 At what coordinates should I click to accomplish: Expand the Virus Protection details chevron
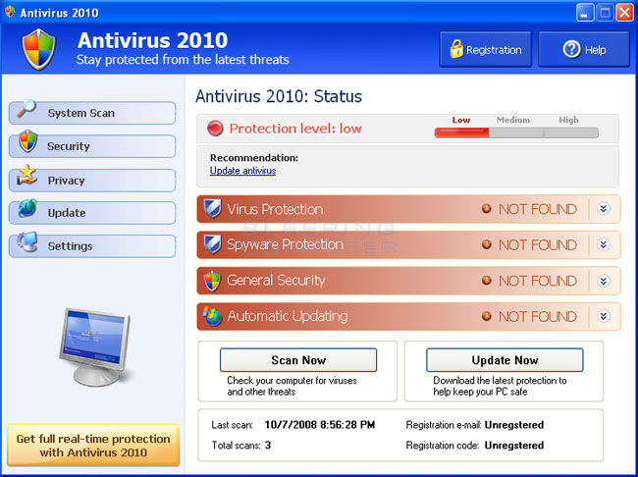[604, 209]
